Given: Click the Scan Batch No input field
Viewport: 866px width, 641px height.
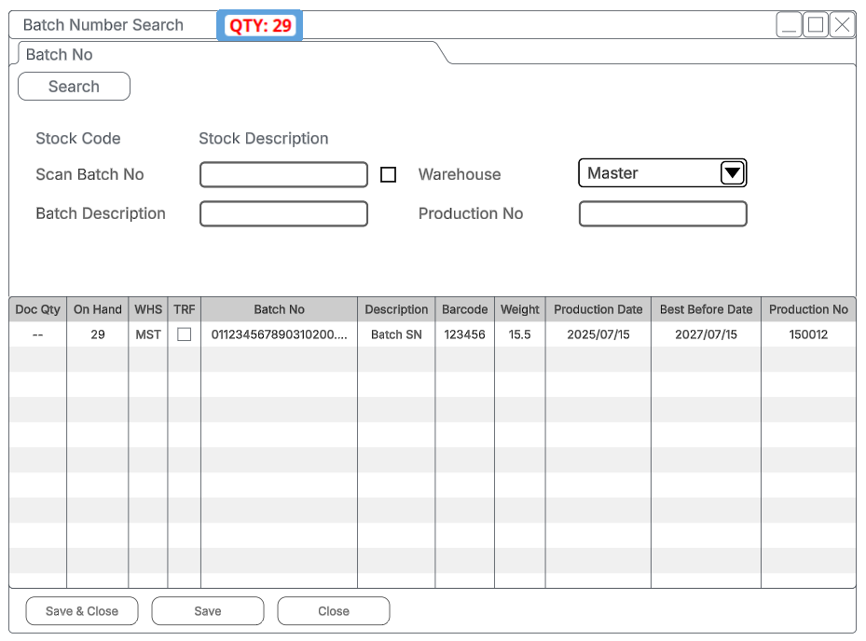Looking at the screenshot, I should [283, 175].
